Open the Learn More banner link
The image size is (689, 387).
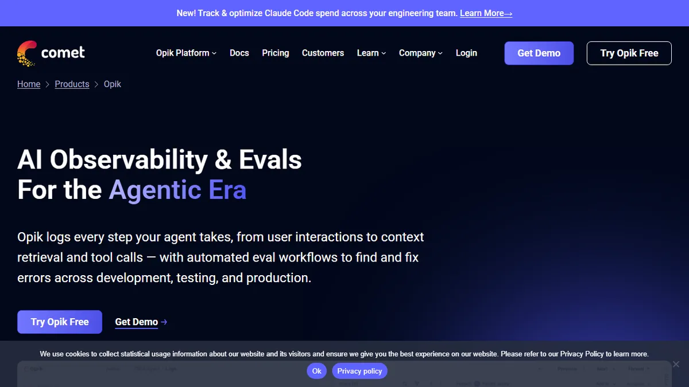[x=486, y=13]
